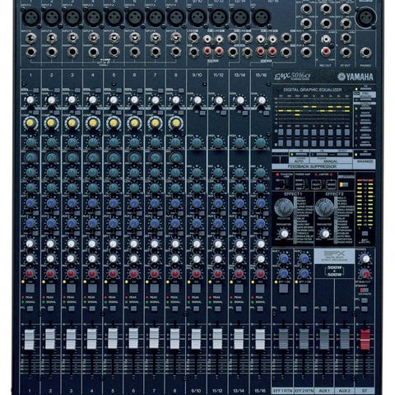This screenshot has width=395, height=395.
Task: Click the channel 15/16 fader cap
Action: tap(260, 340)
